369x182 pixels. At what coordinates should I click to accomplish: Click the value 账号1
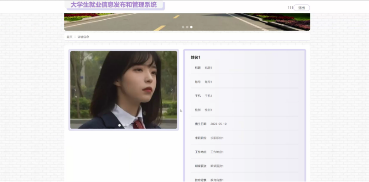(208, 82)
